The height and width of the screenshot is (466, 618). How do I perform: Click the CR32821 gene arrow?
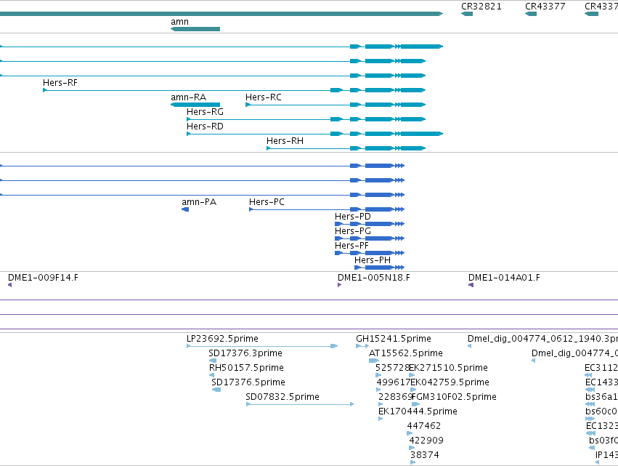[x=467, y=14]
